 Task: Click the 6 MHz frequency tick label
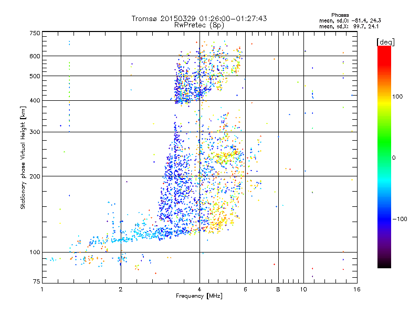[245, 289]
